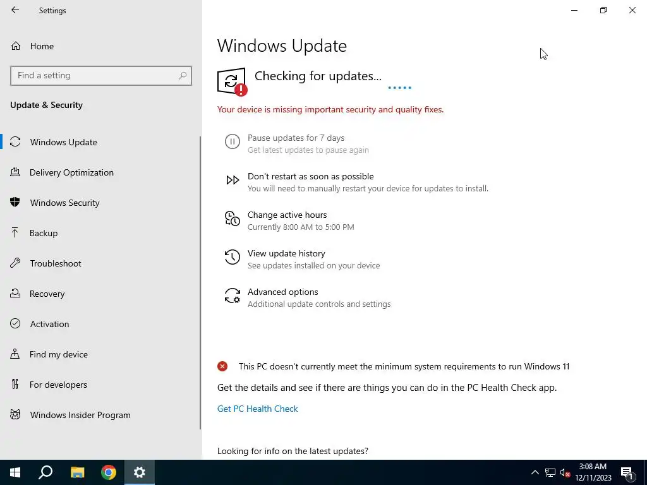Click the 'Windows Update' page heading

282,45
